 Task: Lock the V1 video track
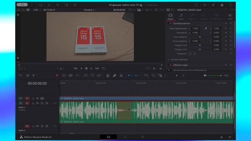[x=33, y=98]
